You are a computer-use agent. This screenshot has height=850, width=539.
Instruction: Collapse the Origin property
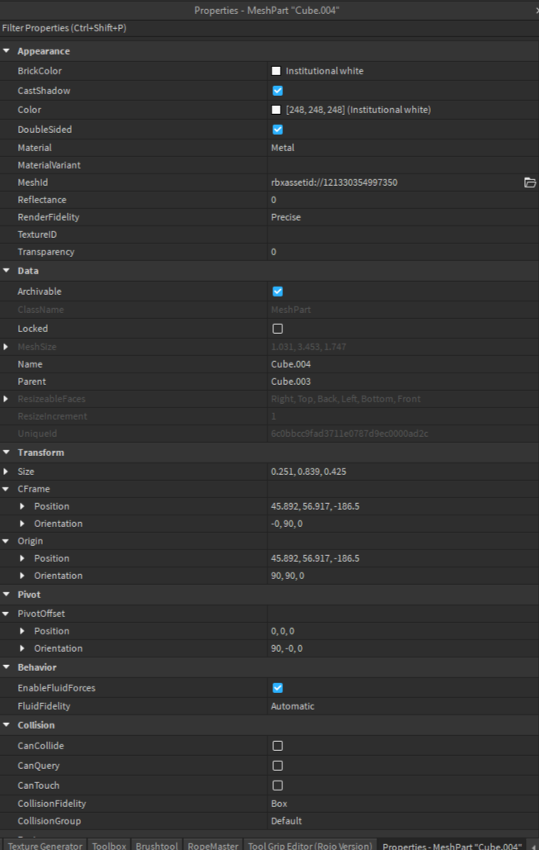tap(6, 541)
